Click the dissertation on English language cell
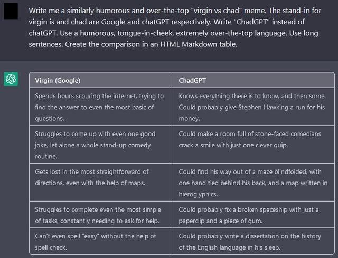The height and width of the screenshot is (258, 338). [253, 241]
